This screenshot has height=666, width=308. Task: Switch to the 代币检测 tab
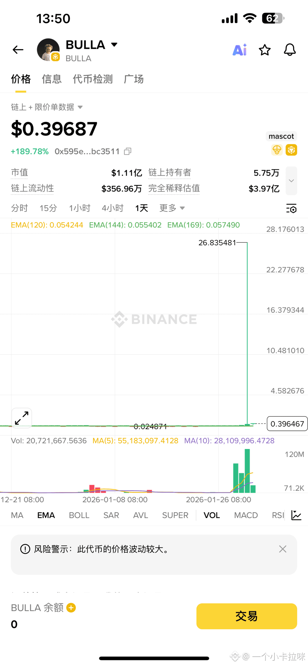pyautogui.click(x=93, y=79)
